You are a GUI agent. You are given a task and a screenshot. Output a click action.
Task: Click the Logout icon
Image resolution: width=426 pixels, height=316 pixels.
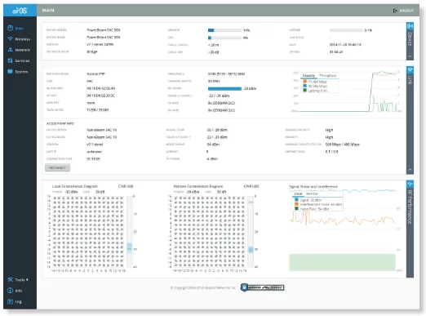click(395, 11)
